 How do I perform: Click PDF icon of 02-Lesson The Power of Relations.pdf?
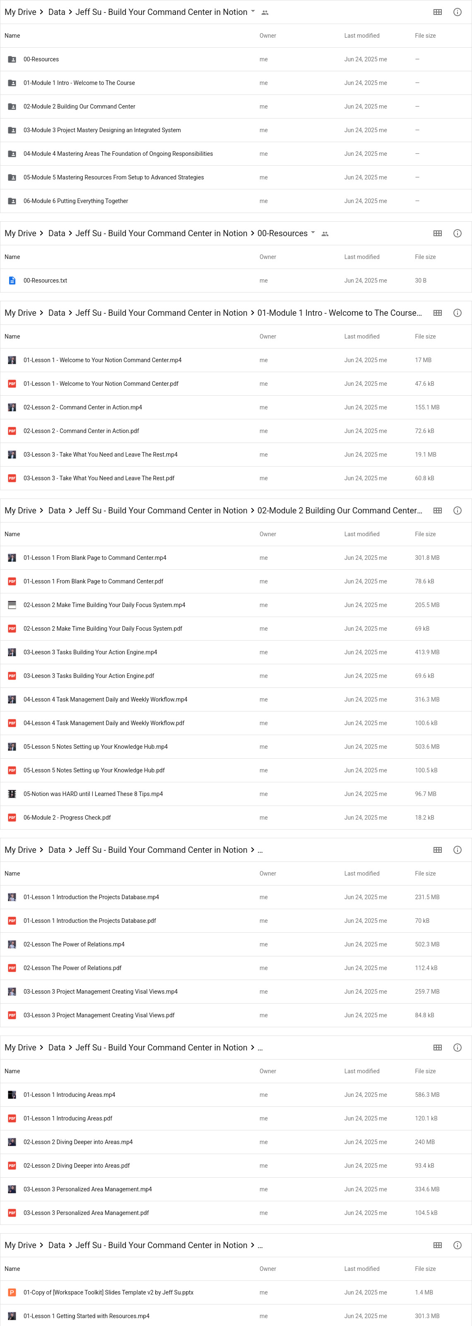[x=12, y=968]
